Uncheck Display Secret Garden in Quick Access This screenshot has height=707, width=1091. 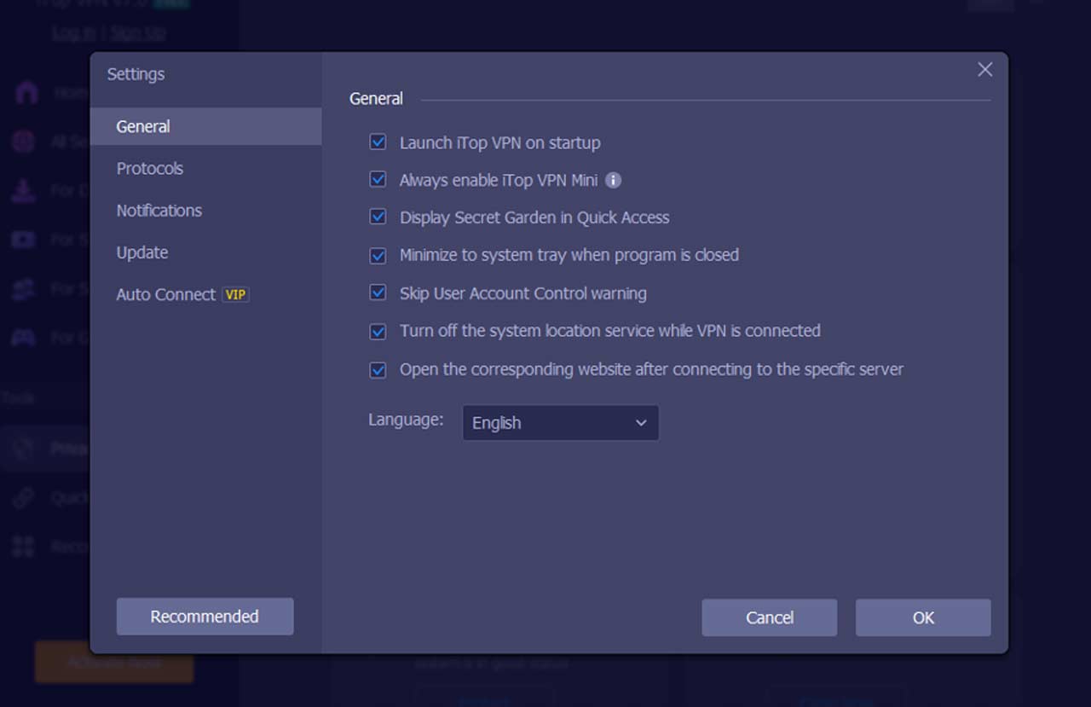point(378,217)
